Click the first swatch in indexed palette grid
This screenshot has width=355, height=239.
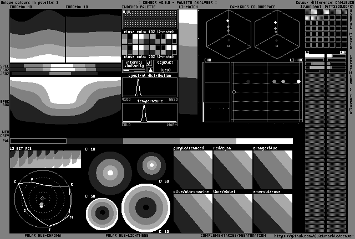pyautogui.click(x=124, y=12)
